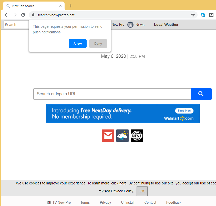Reload the page with the refresh icon

coord(23,15)
